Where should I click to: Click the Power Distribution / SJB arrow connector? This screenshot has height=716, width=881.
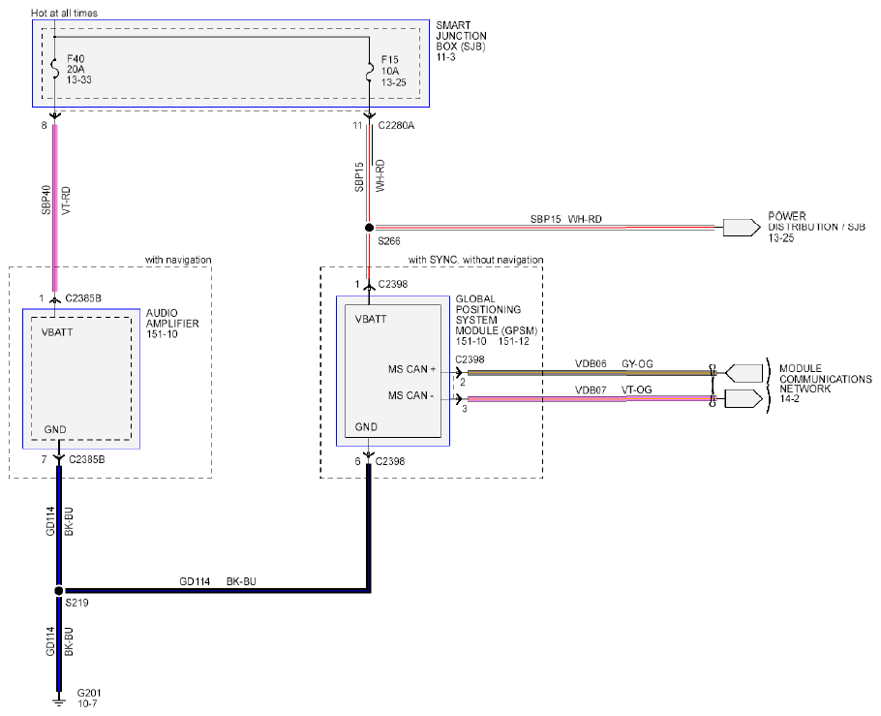click(742, 228)
